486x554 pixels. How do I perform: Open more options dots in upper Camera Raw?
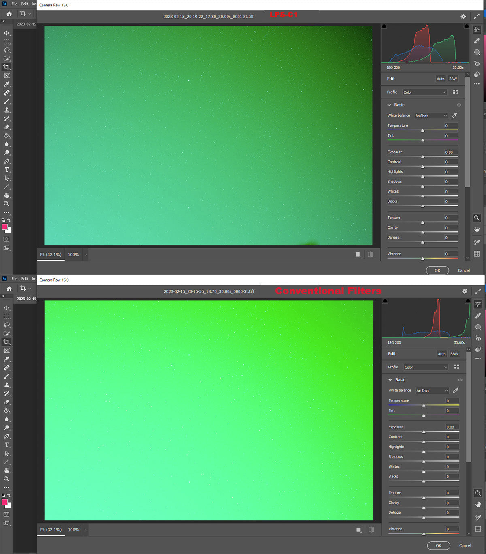(477, 84)
